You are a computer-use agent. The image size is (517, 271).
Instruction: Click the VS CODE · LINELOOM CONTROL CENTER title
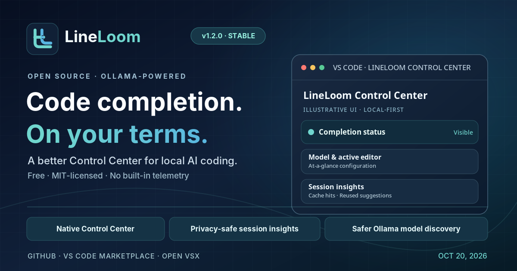[402, 68]
